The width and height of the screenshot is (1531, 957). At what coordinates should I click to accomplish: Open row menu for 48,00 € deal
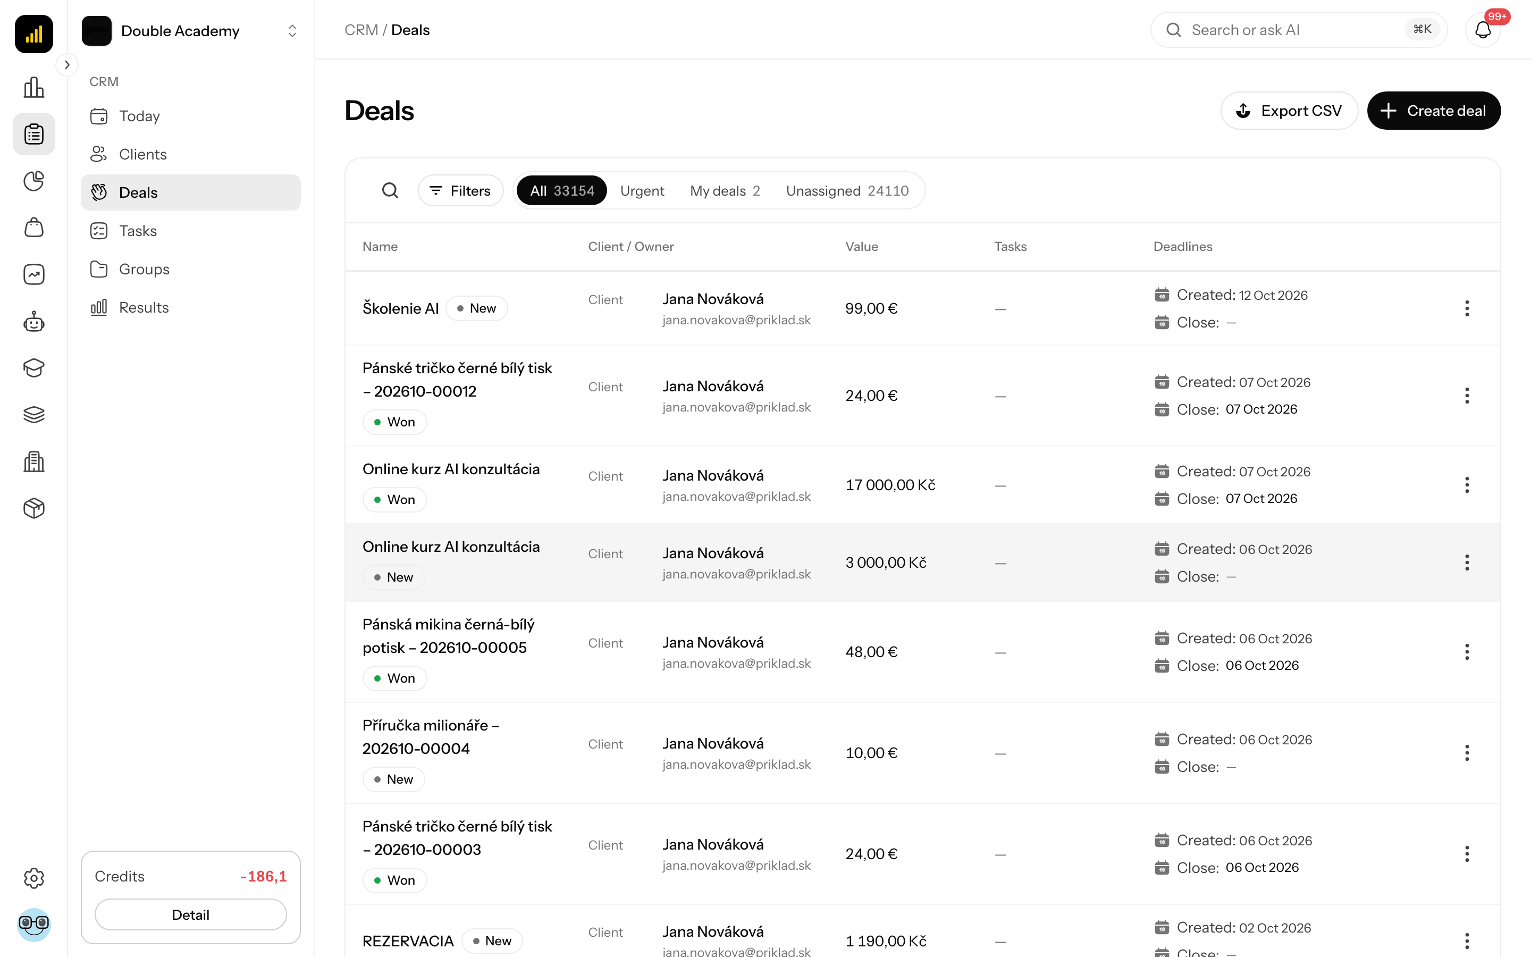(x=1467, y=651)
